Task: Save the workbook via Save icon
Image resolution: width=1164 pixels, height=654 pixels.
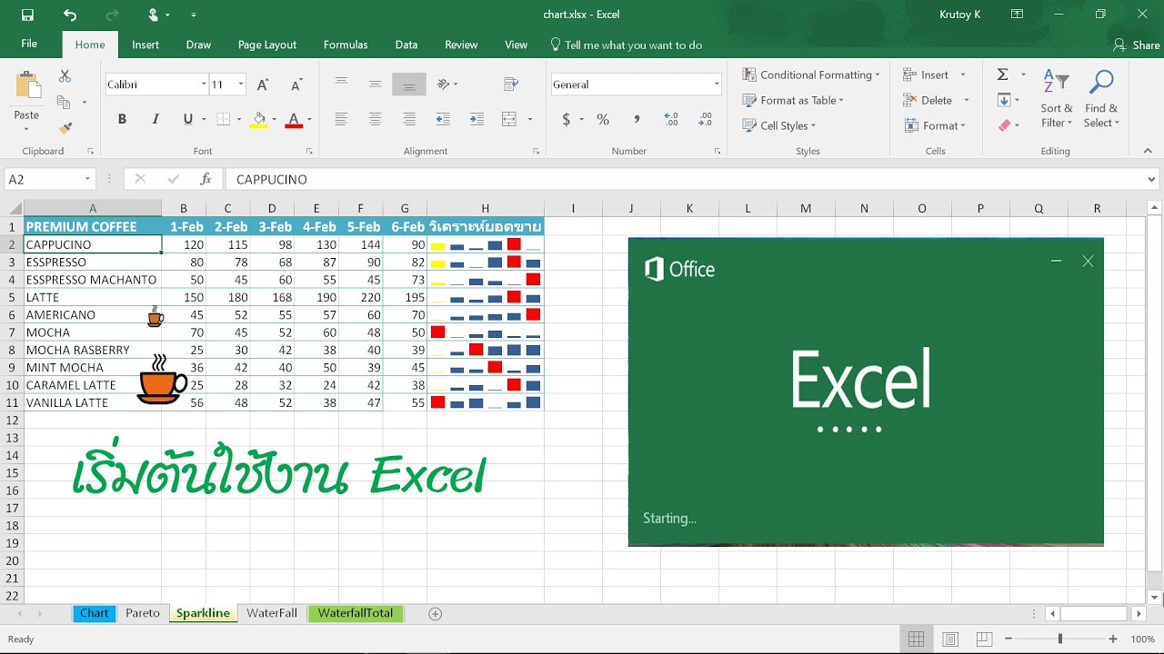Action: click(x=27, y=15)
